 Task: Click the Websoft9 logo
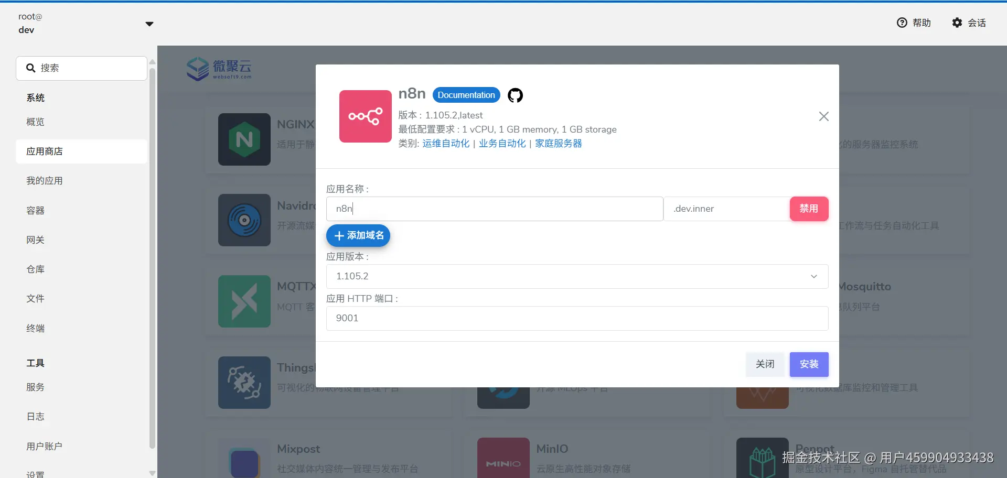pyautogui.click(x=219, y=69)
